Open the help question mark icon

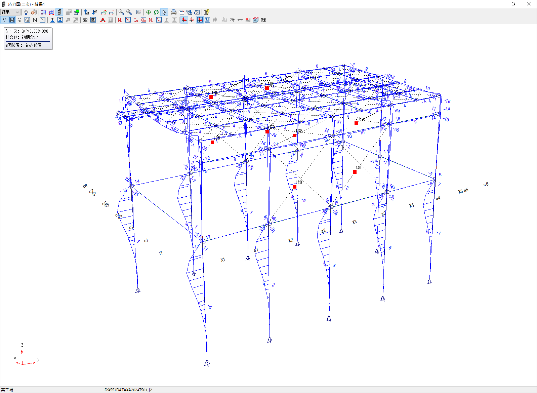point(207,12)
